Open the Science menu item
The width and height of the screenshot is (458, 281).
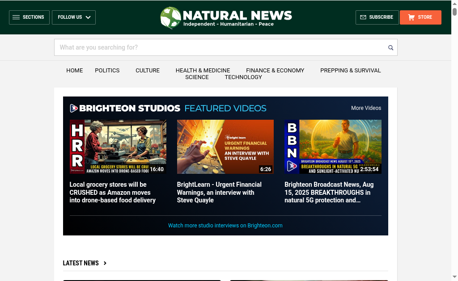(x=197, y=77)
